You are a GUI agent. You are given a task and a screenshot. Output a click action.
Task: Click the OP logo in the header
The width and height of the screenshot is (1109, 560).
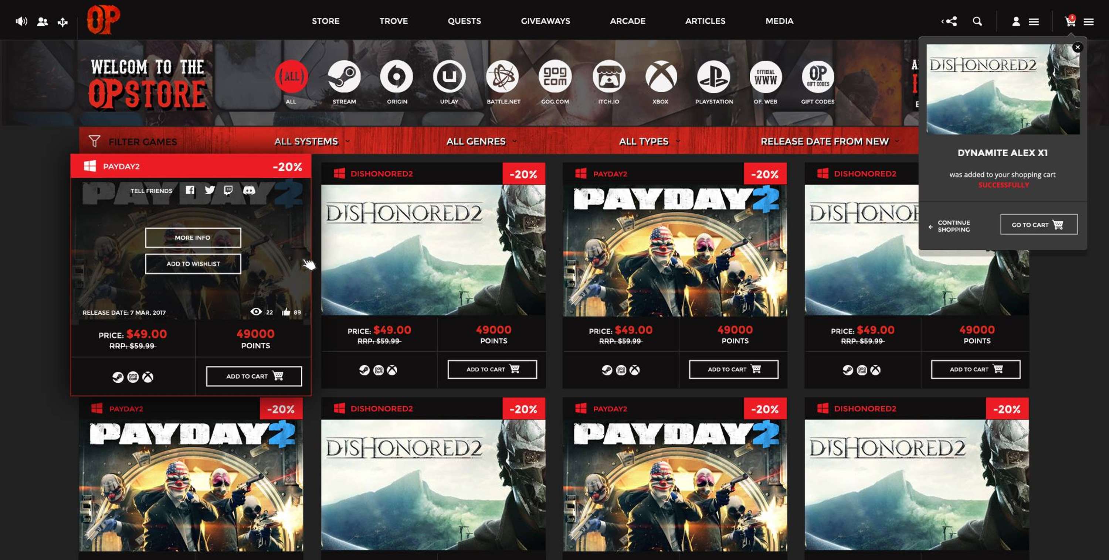[x=104, y=20]
